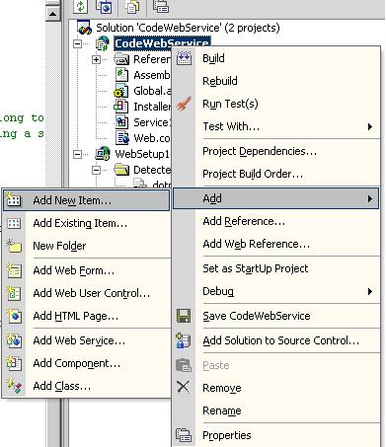The height and width of the screenshot is (447, 386).
Task: Select Rename from the context menu
Action: pos(276,410)
